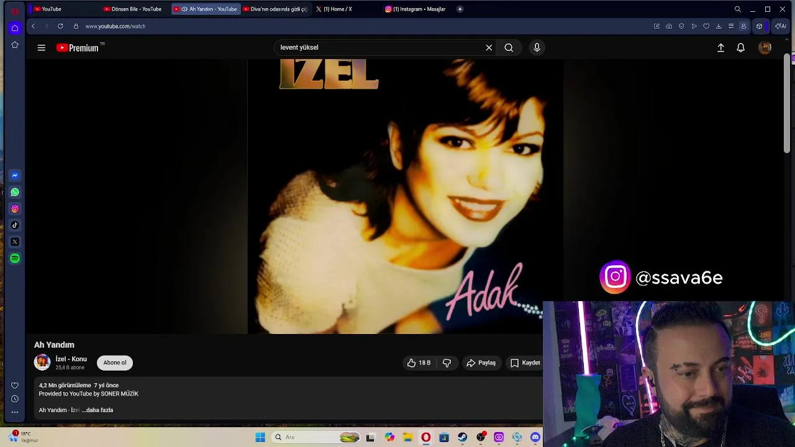The height and width of the screenshot is (447, 795).
Task: Click site info lock icon in address bar
Action: click(76, 26)
